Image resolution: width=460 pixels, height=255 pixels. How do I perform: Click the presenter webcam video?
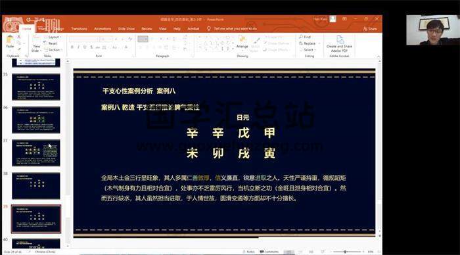click(x=433, y=30)
